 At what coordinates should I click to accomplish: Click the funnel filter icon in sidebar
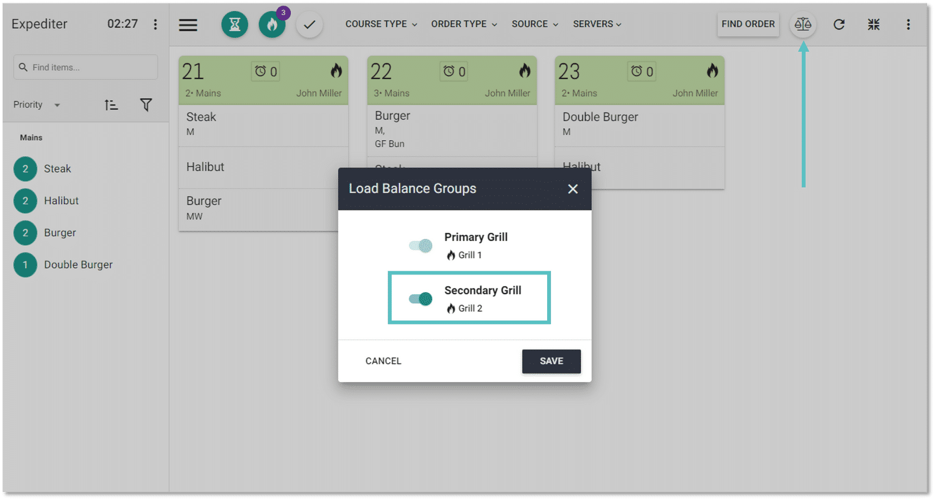point(146,105)
